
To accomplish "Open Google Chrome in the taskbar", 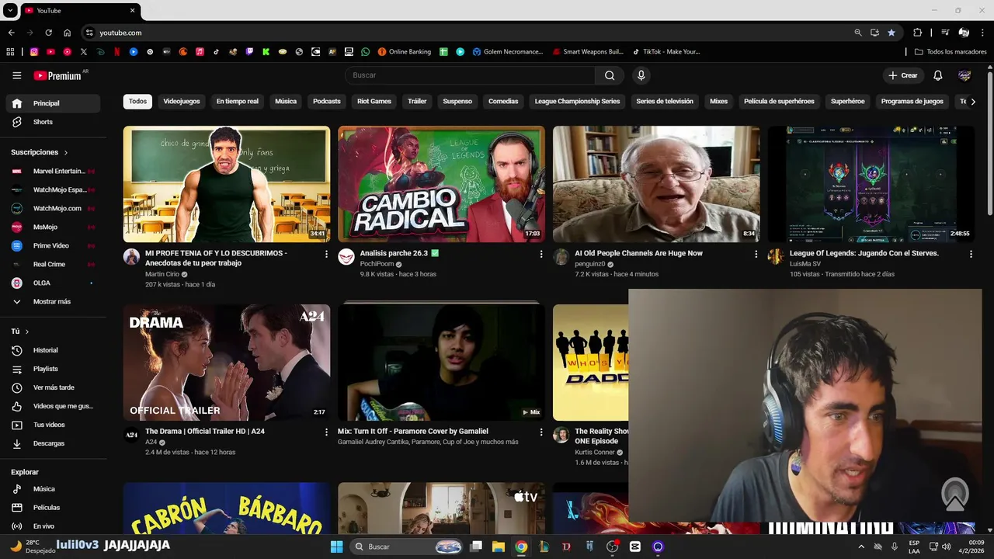I will (x=521, y=547).
